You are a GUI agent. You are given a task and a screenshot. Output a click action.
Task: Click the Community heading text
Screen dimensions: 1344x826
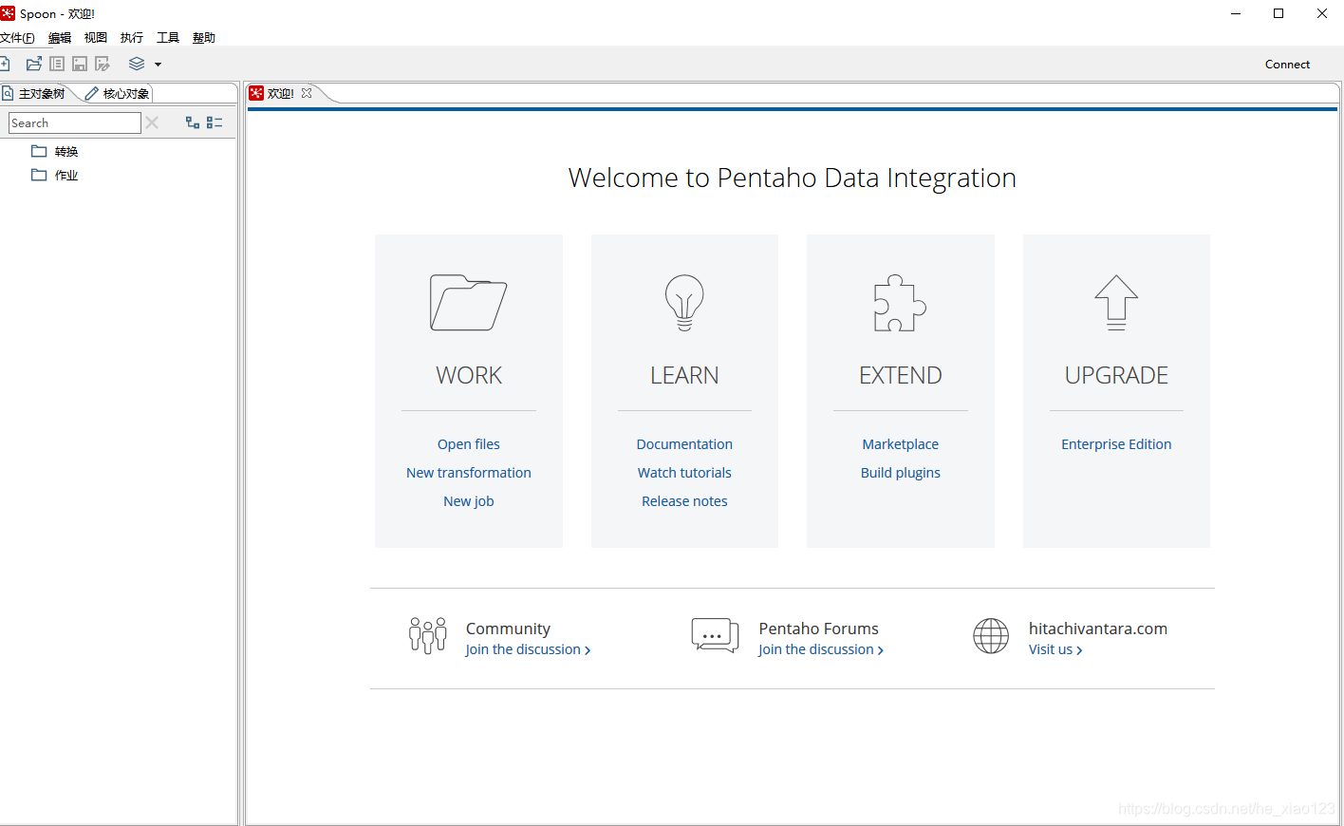pyautogui.click(x=508, y=629)
